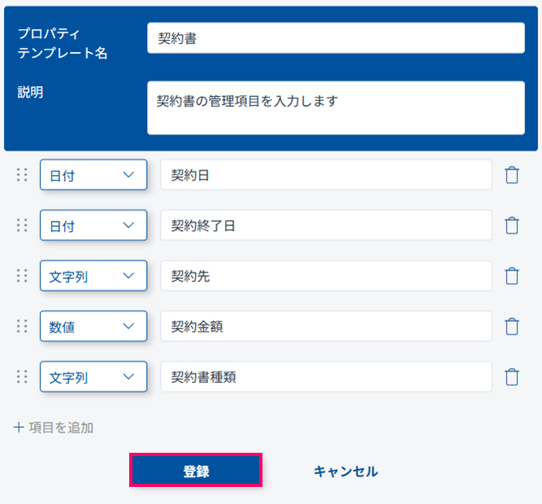Viewport: 542px width, 504px height.
Task: Delete the 契約日 row with trash icon
Action: click(512, 175)
